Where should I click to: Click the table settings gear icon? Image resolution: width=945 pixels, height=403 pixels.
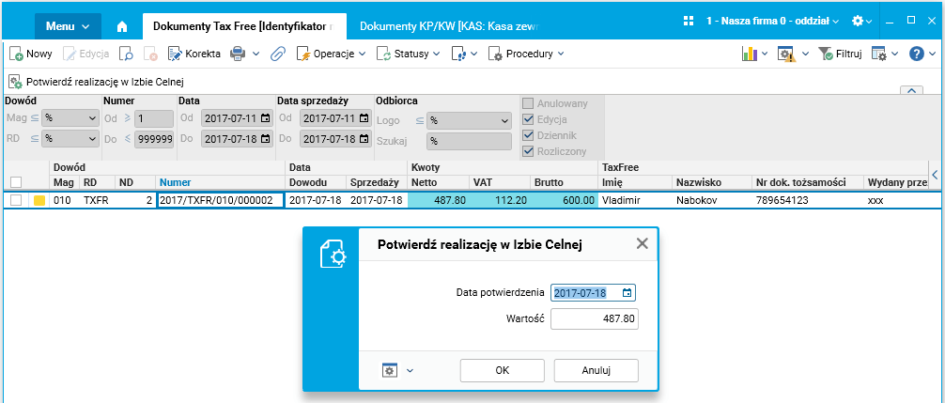coord(878,54)
